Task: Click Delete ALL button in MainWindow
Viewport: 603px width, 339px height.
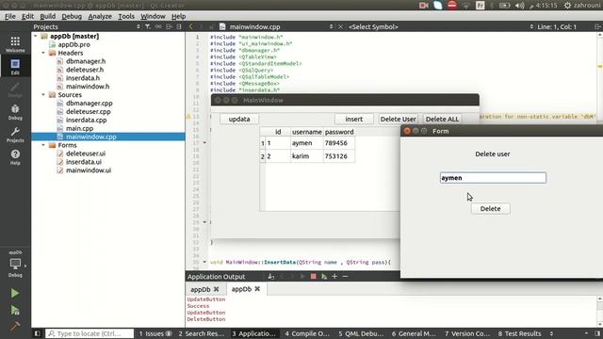Action: pyautogui.click(x=442, y=120)
